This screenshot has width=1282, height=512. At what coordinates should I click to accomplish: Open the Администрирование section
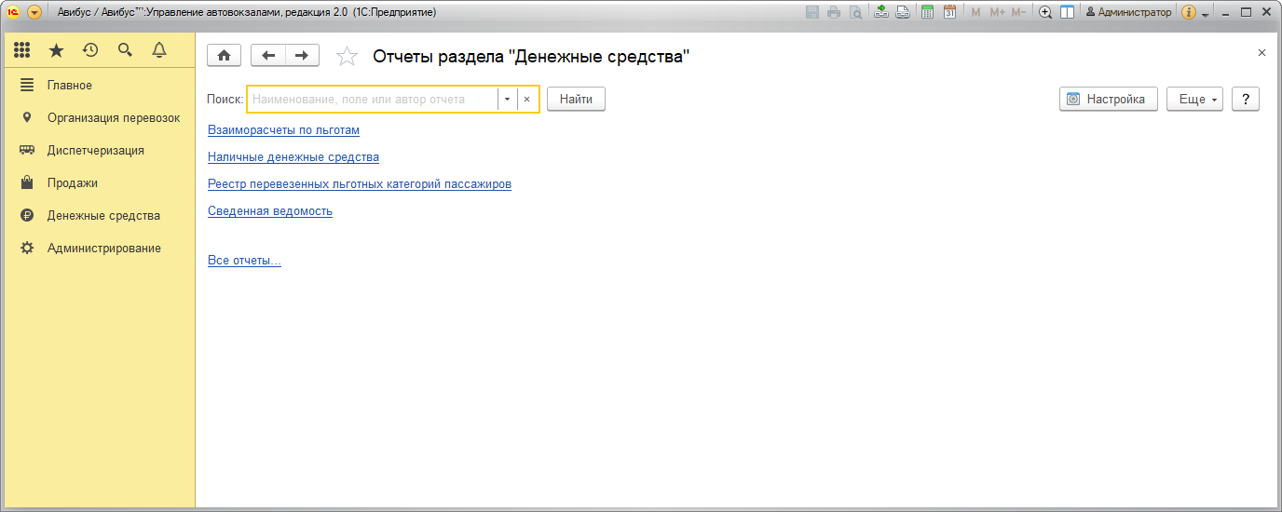point(103,249)
